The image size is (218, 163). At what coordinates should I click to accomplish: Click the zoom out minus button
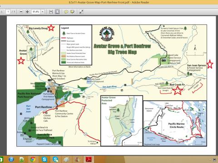[21, 12]
